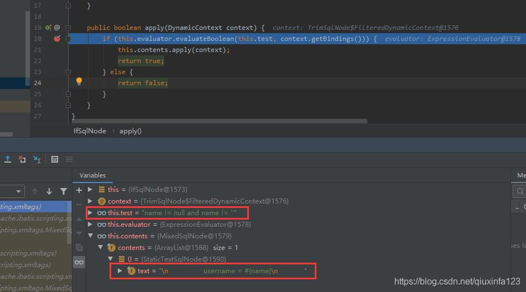The image size is (526, 292).
Task: Click the move watch up triangle icon
Action: tap(79, 219)
